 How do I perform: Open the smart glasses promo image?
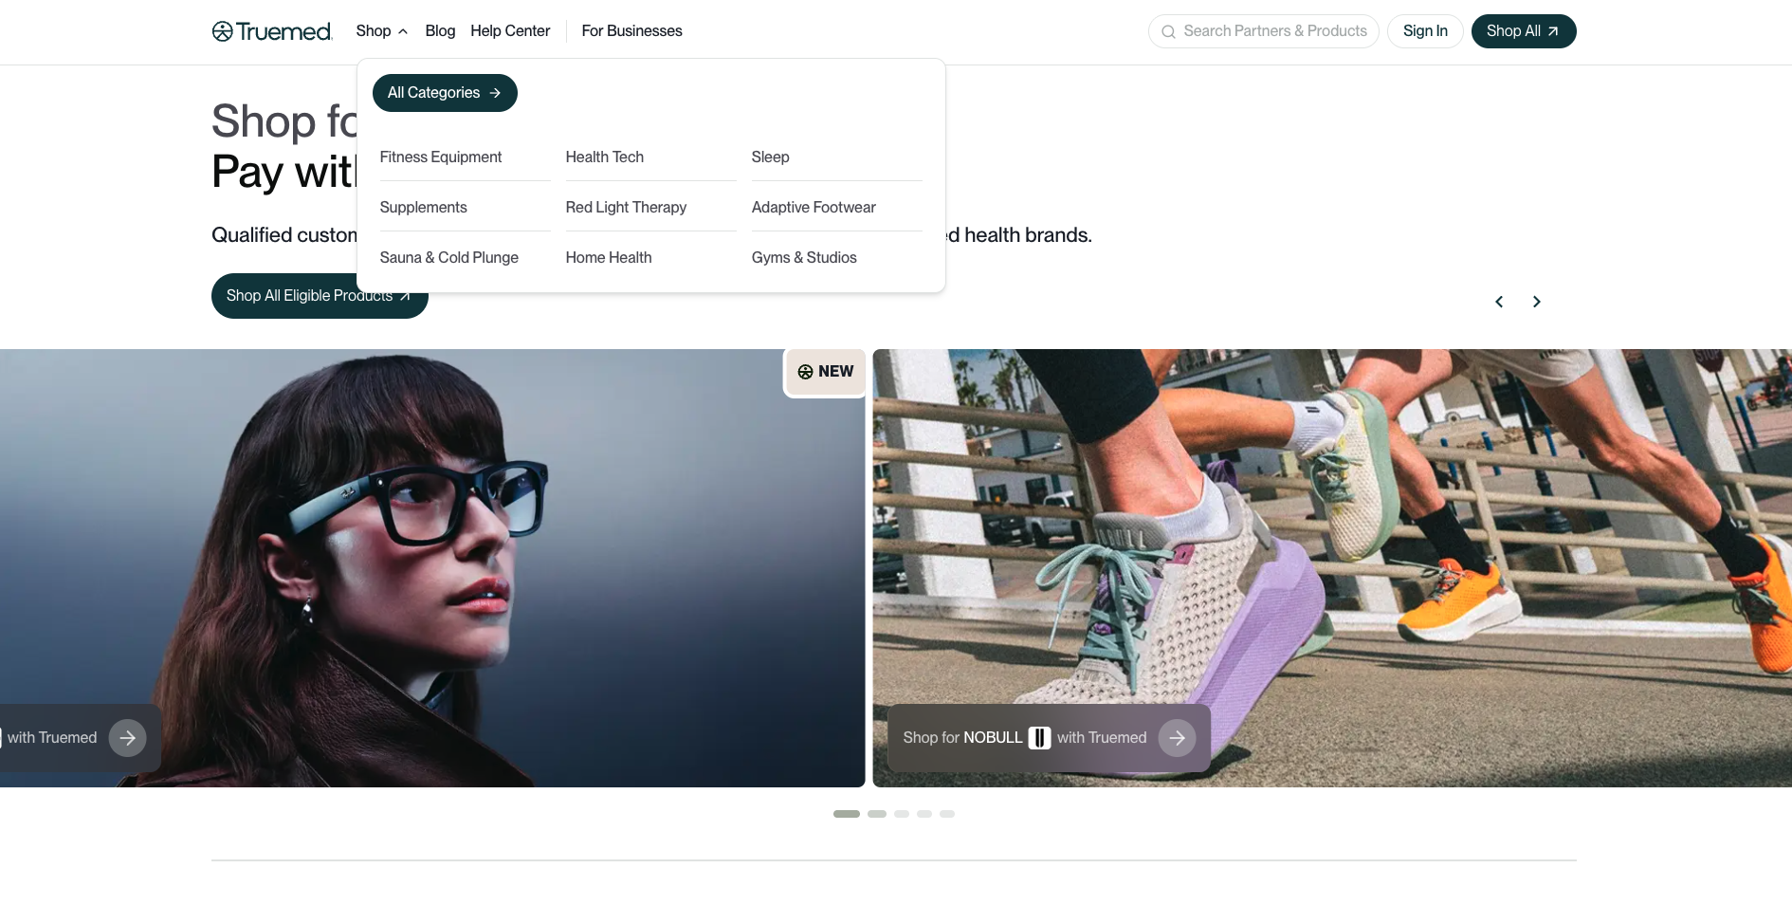pyautogui.click(x=432, y=568)
